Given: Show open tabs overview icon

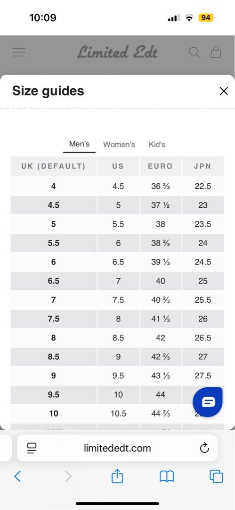Looking at the screenshot, I should tap(217, 476).
